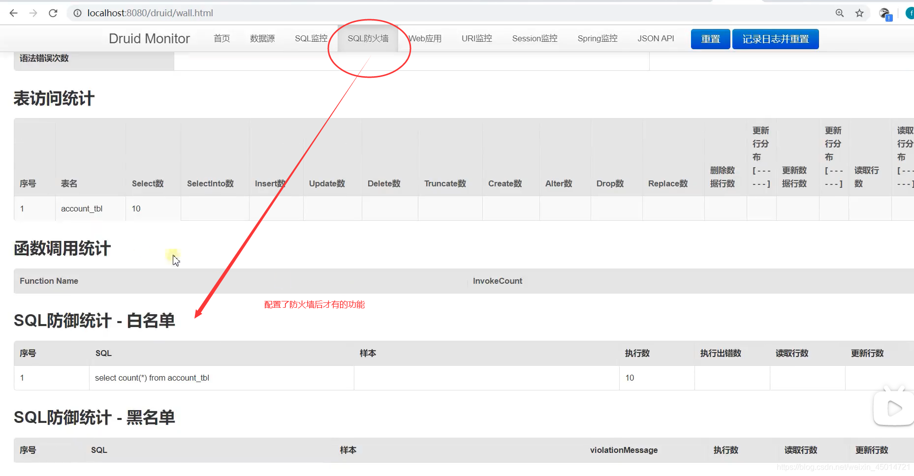Click the blue 重置 button
The width and height of the screenshot is (914, 476).
pos(711,39)
